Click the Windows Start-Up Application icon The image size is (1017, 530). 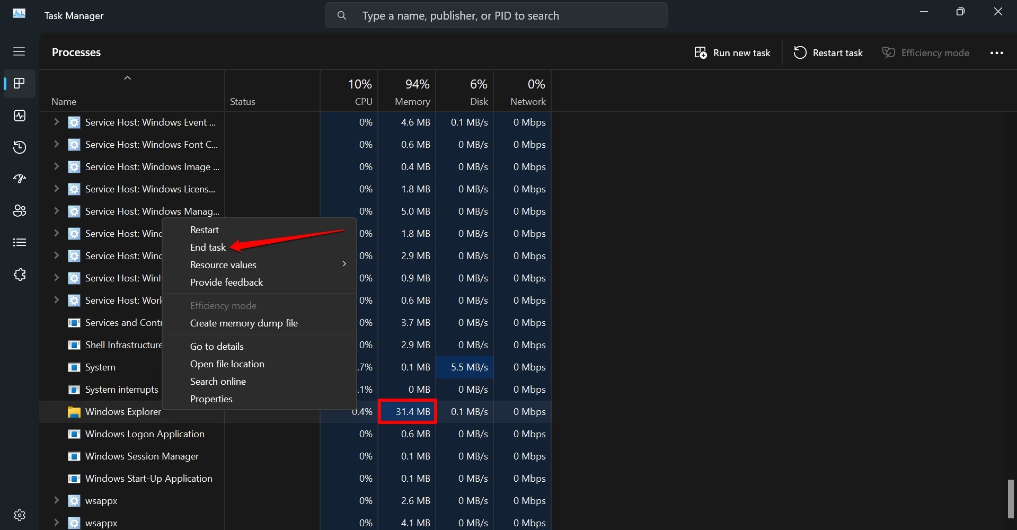[74, 479]
